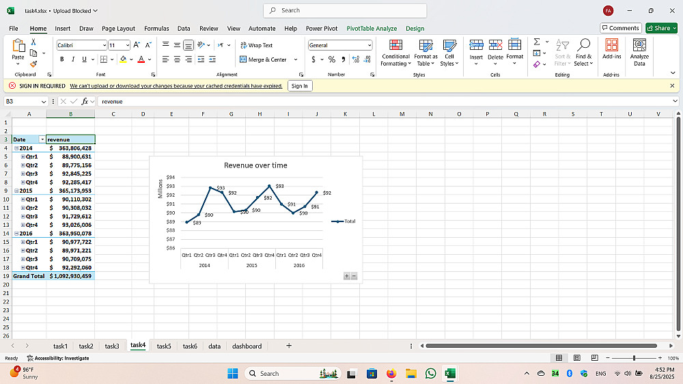This screenshot has width=683, height=384.
Task: Switch to Page Break Preview in status bar
Action: coord(595,358)
